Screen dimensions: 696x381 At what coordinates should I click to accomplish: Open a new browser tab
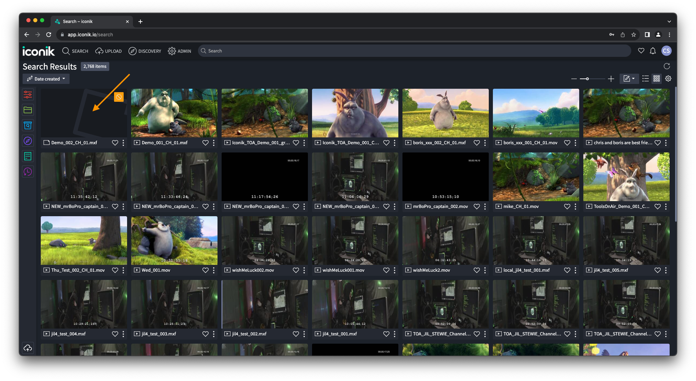[140, 22]
